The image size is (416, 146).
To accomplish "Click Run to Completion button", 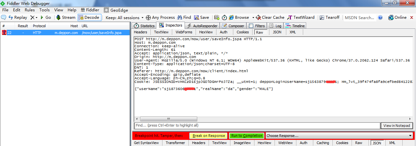I will click(247, 136).
